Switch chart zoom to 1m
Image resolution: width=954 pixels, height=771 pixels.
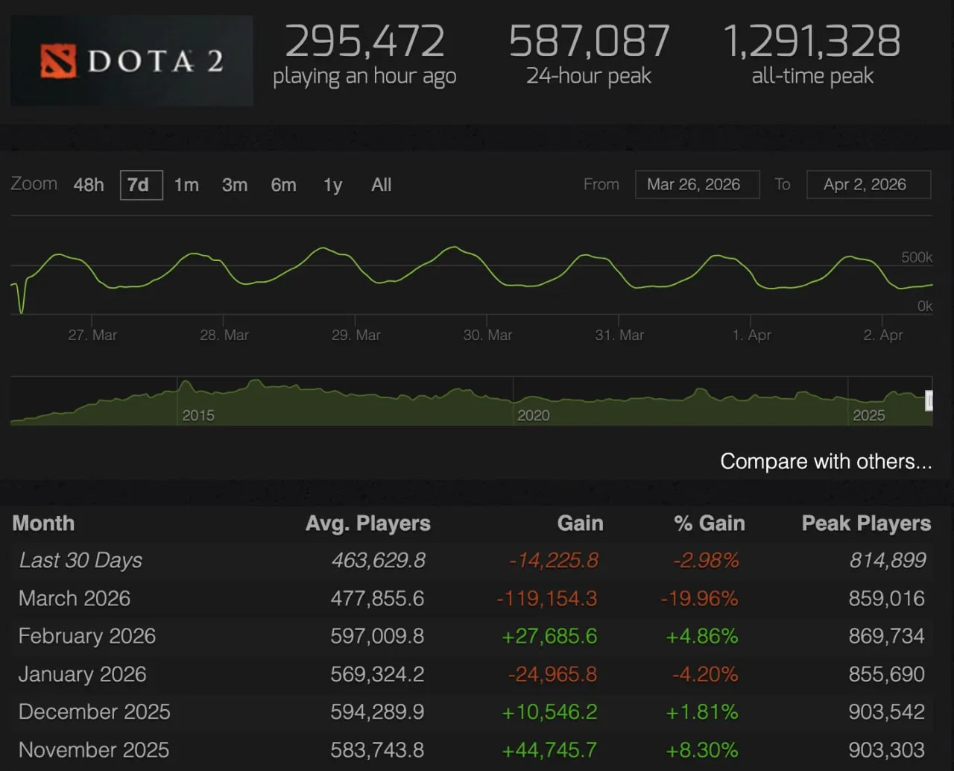click(186, 185)
